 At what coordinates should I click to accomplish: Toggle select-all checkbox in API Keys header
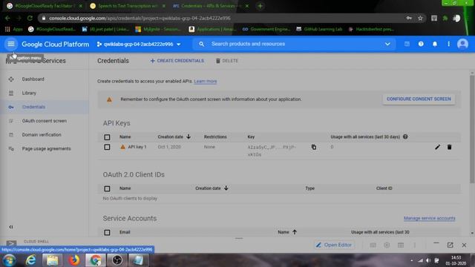pos(107,137)
